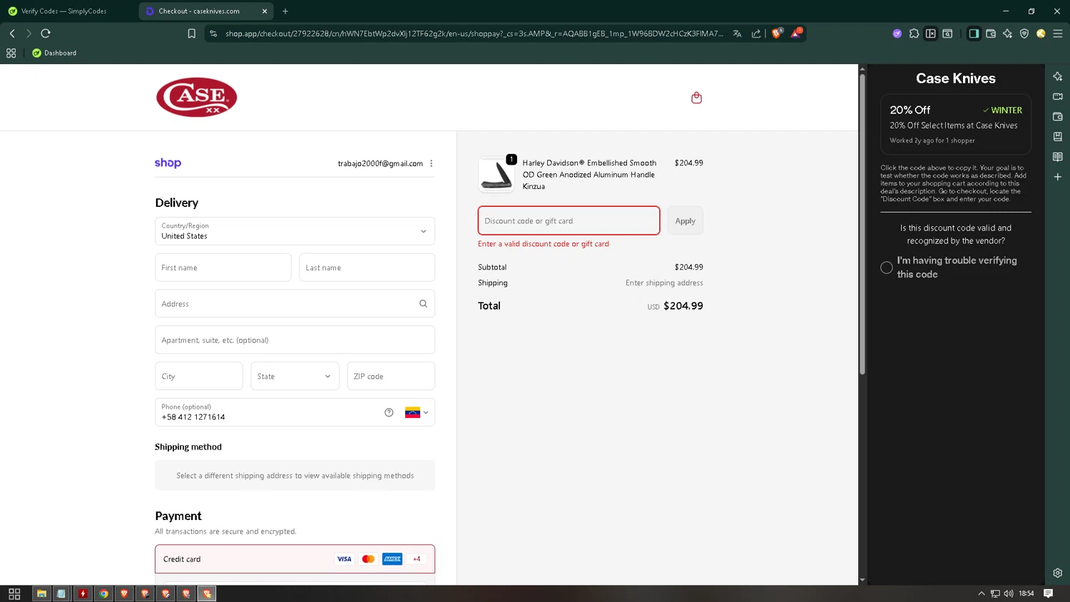Click the page vertical scrollbar
The height and width of the screenshot is (602, 1070).
tap(862, 224)
